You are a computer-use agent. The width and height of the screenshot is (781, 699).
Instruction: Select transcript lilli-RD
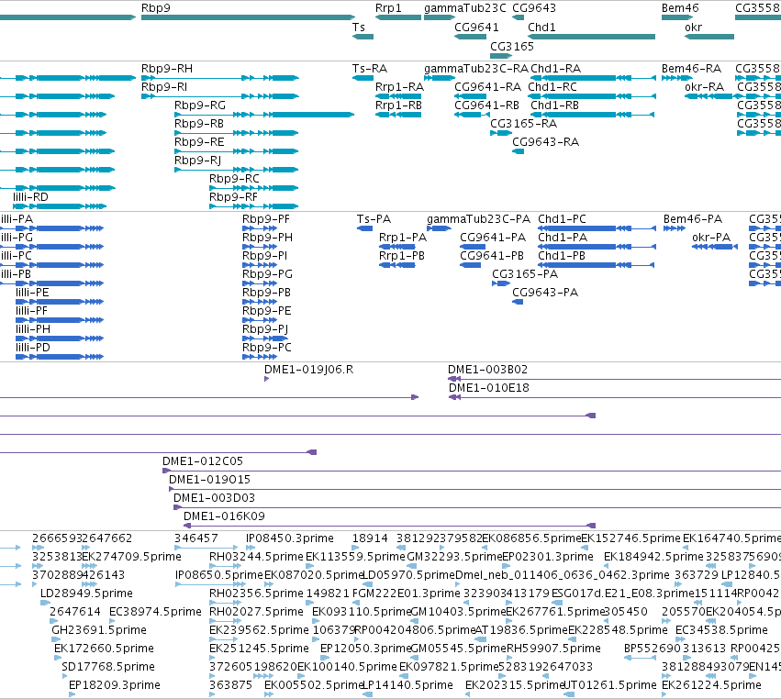tap(30, 197)
